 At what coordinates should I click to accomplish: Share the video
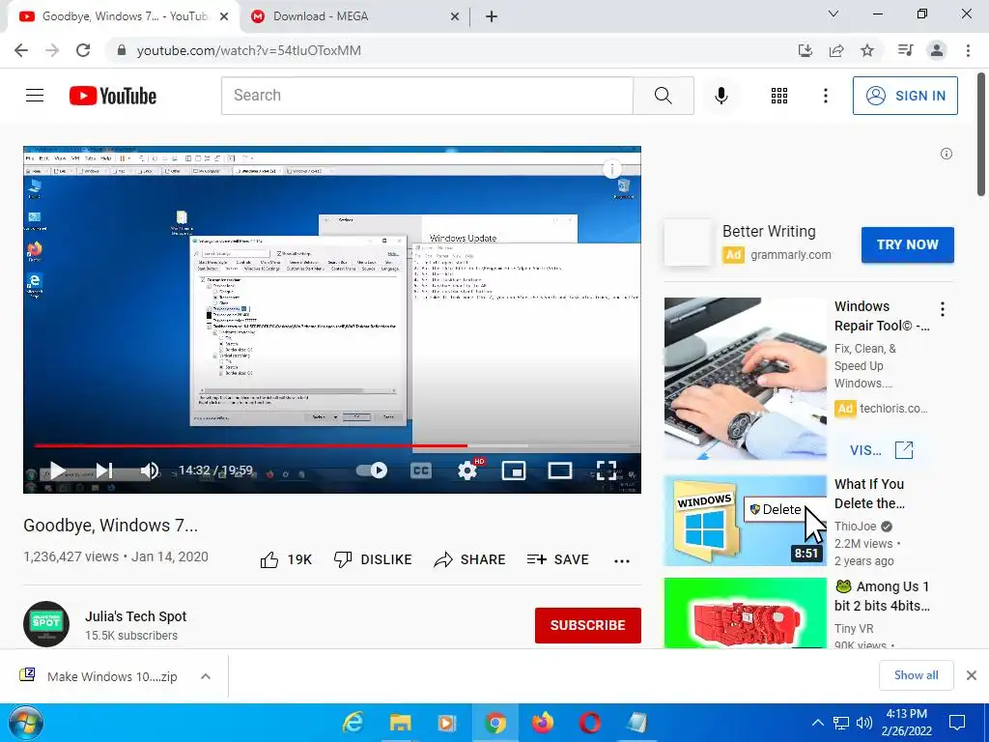[470, 559]
